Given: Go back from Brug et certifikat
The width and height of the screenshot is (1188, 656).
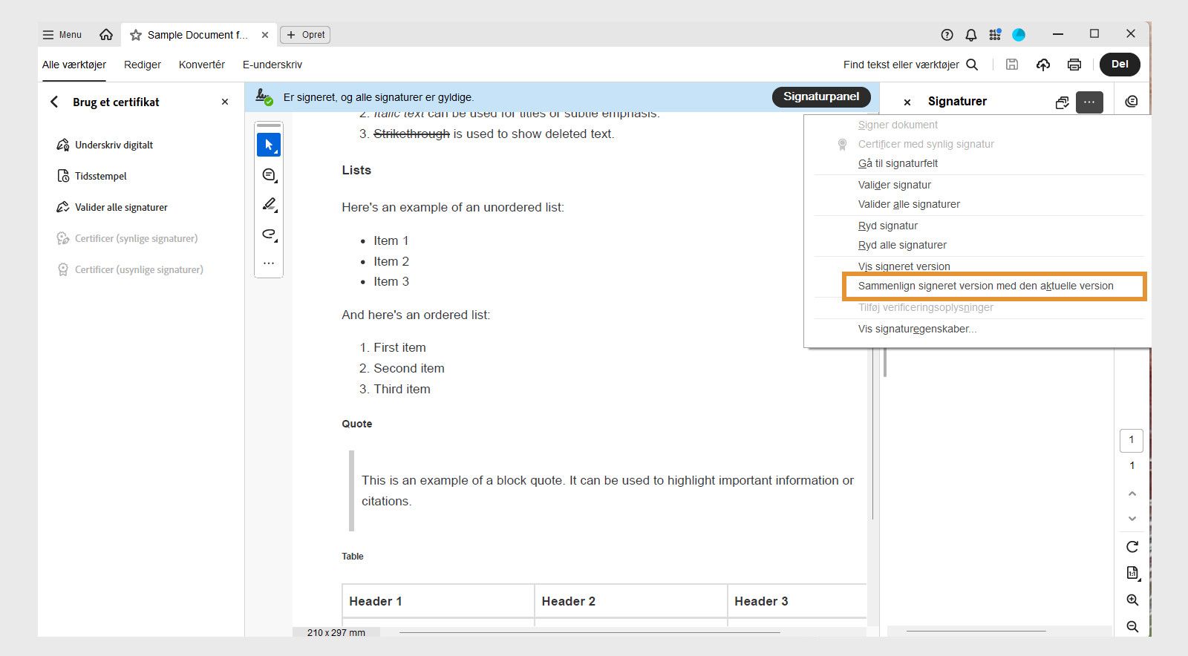Looking at the screenshot, I should pyautogui.click(x=54, y=102).
